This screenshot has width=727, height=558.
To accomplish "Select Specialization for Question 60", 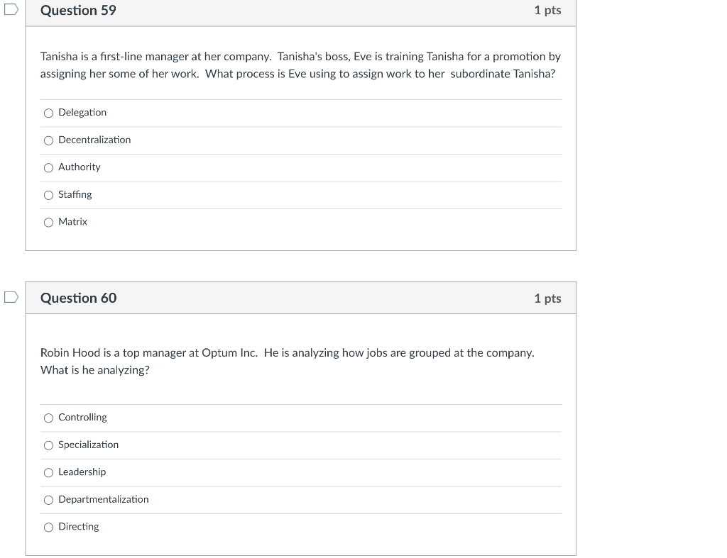I will click(48, 445).
